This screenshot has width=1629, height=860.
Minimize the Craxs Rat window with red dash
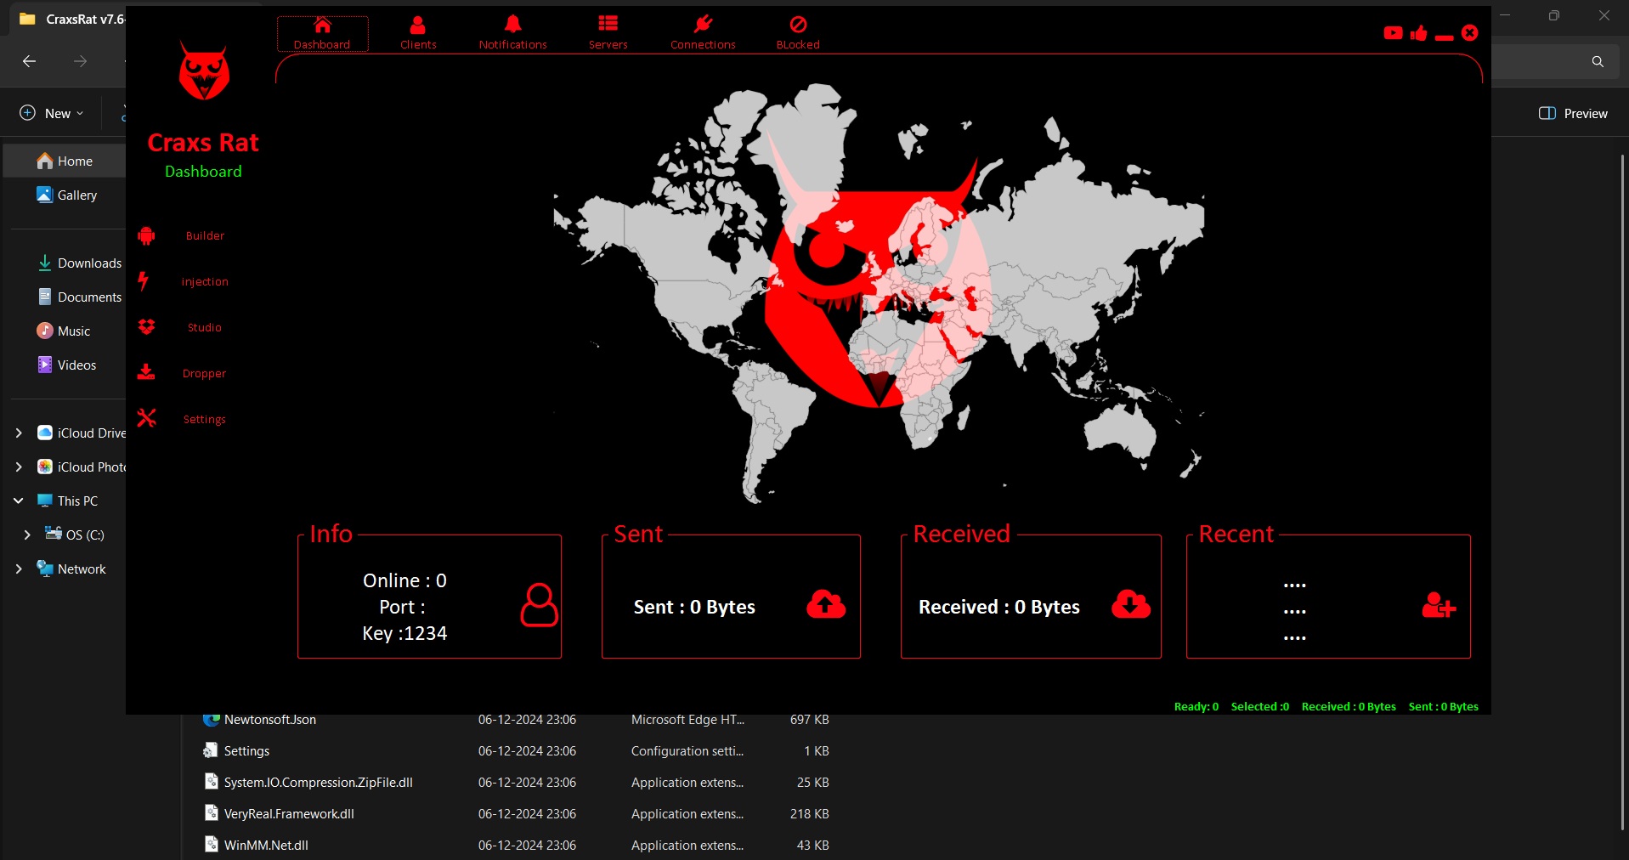(1444, 37)
